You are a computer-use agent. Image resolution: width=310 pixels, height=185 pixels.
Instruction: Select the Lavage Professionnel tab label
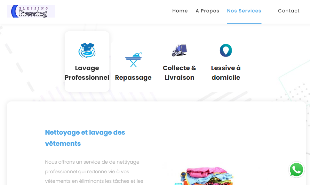point(87,73)
